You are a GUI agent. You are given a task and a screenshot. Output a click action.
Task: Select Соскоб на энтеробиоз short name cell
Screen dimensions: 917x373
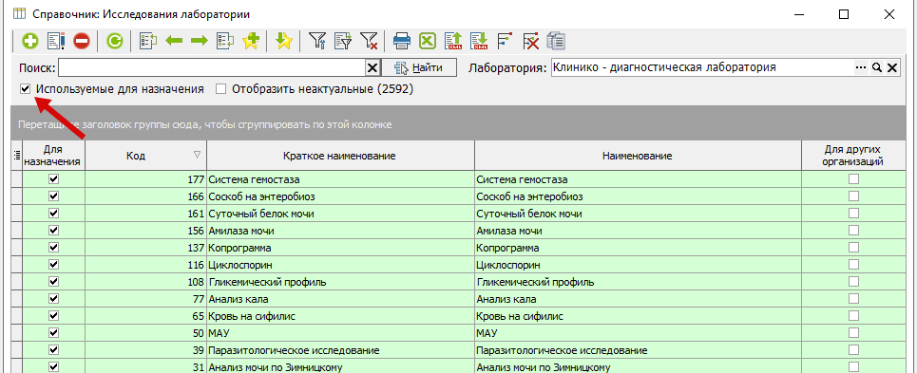tap(340, 196)
